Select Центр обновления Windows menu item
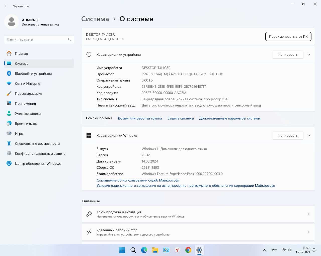Viewport: 321px width, 256px height. click(39, 163)
